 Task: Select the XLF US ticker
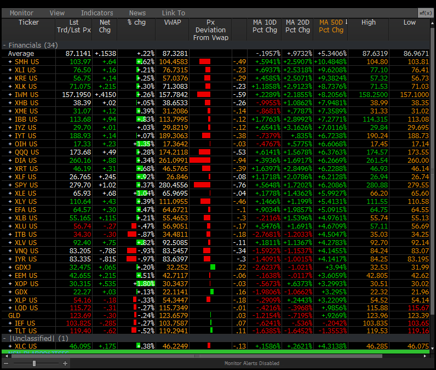25,177
